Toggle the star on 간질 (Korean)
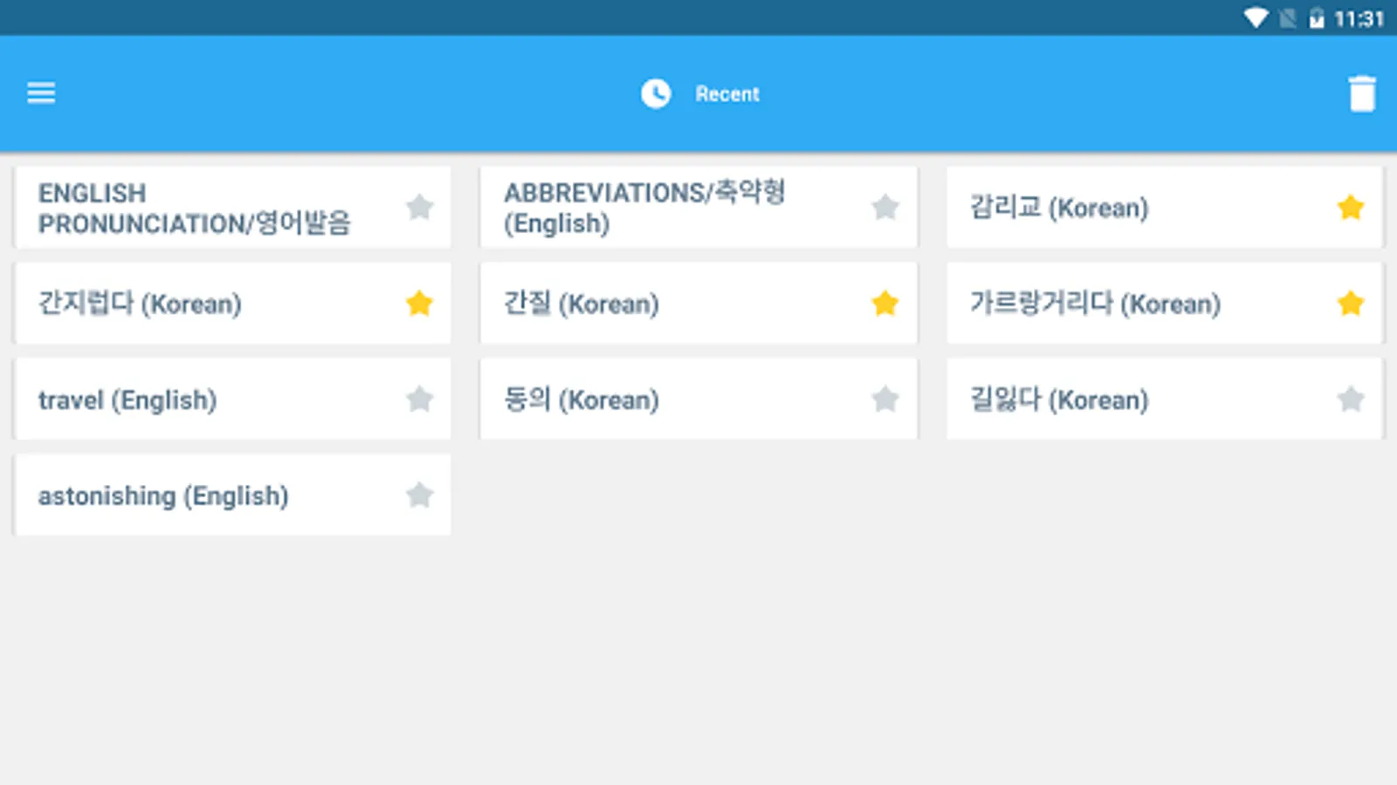The image size is (1397, 785). (885, 304)
